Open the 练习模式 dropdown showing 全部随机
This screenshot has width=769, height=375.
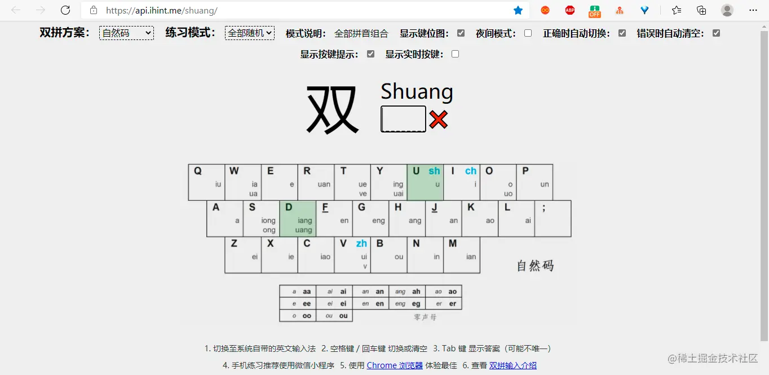[x=250, y=33]
